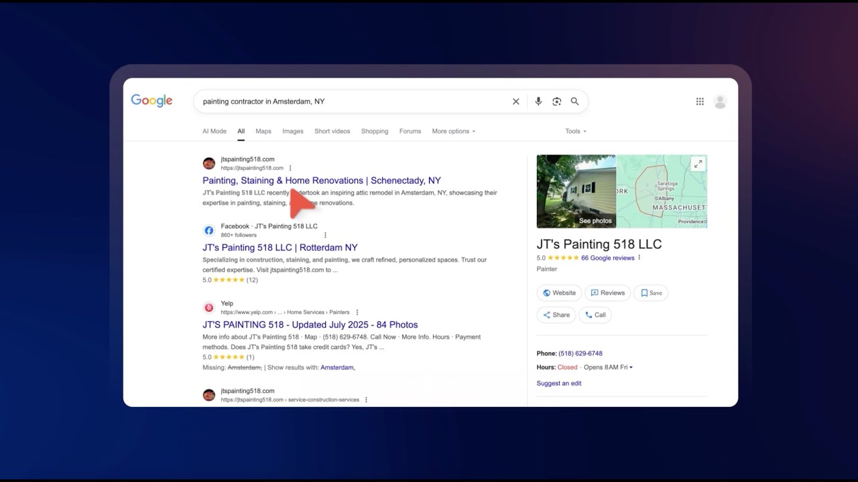The image size is (858, 482).
Task: Switch to the AI Mode tab
Action: [214, 131]
